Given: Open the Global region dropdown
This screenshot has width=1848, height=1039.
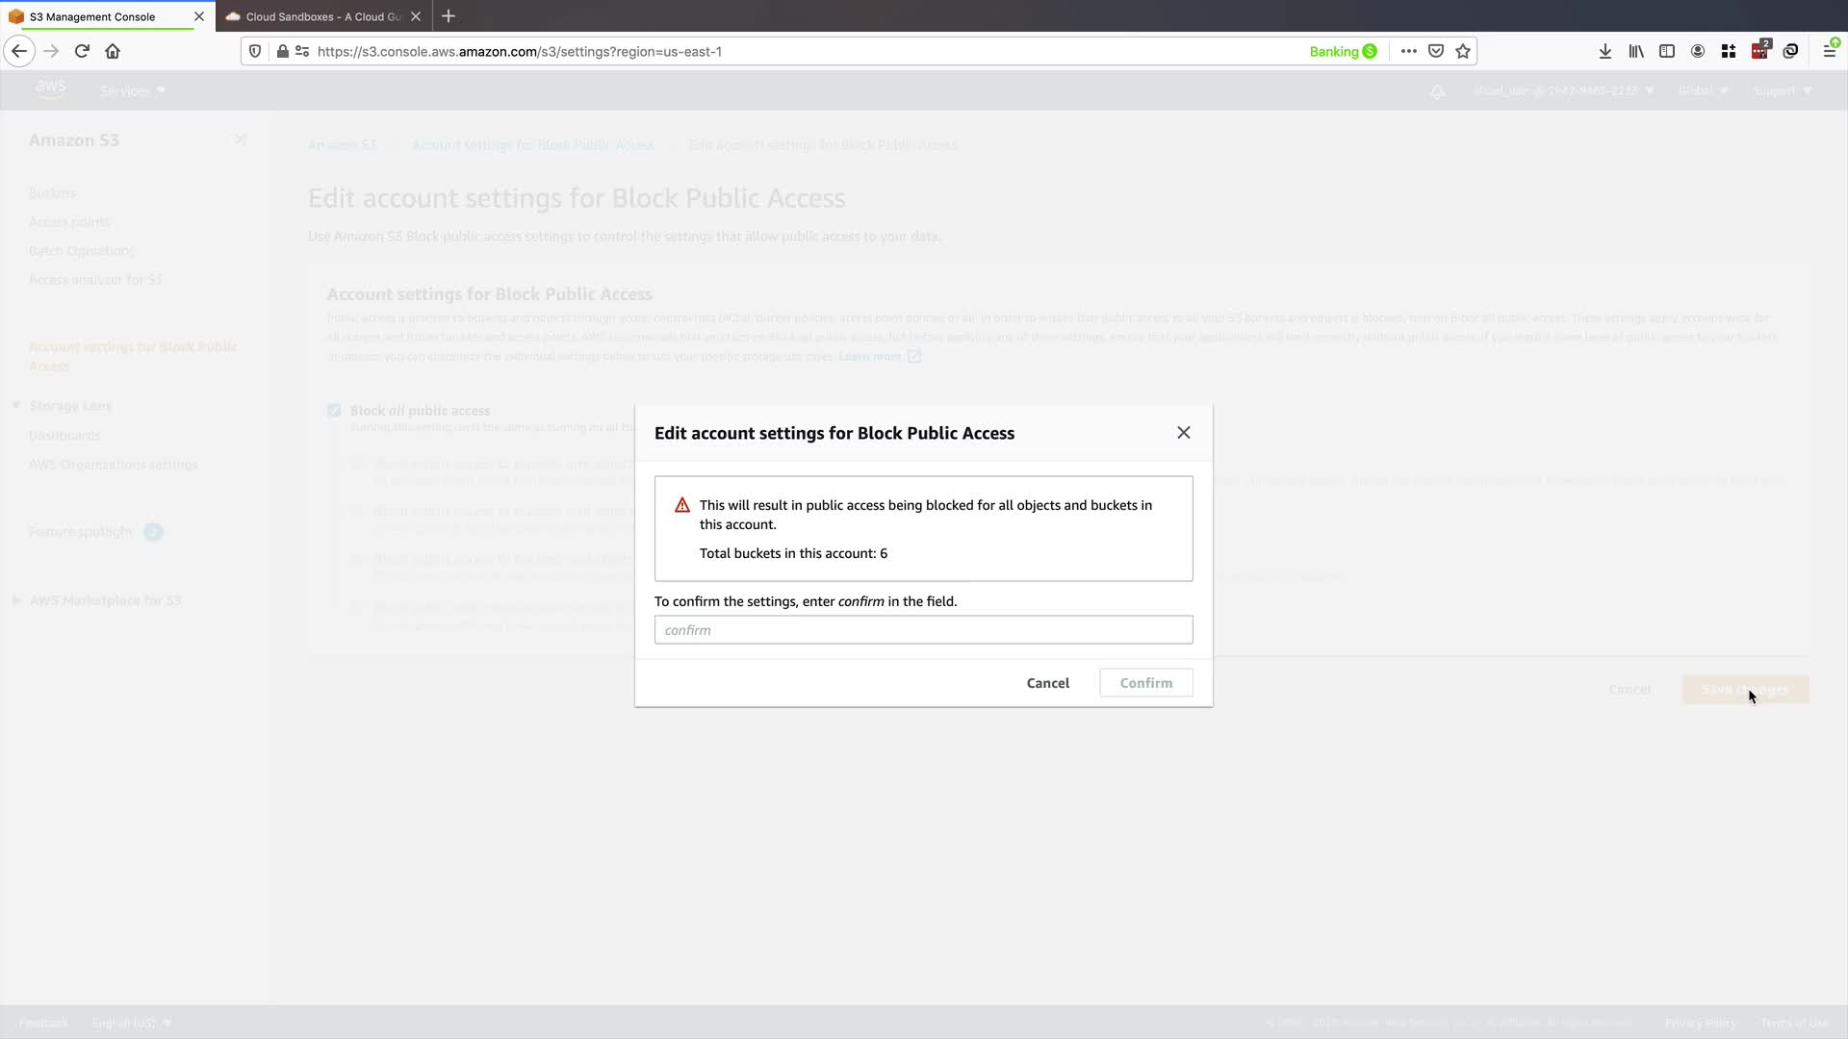Looking at the screenshot, I should 1702,90.
